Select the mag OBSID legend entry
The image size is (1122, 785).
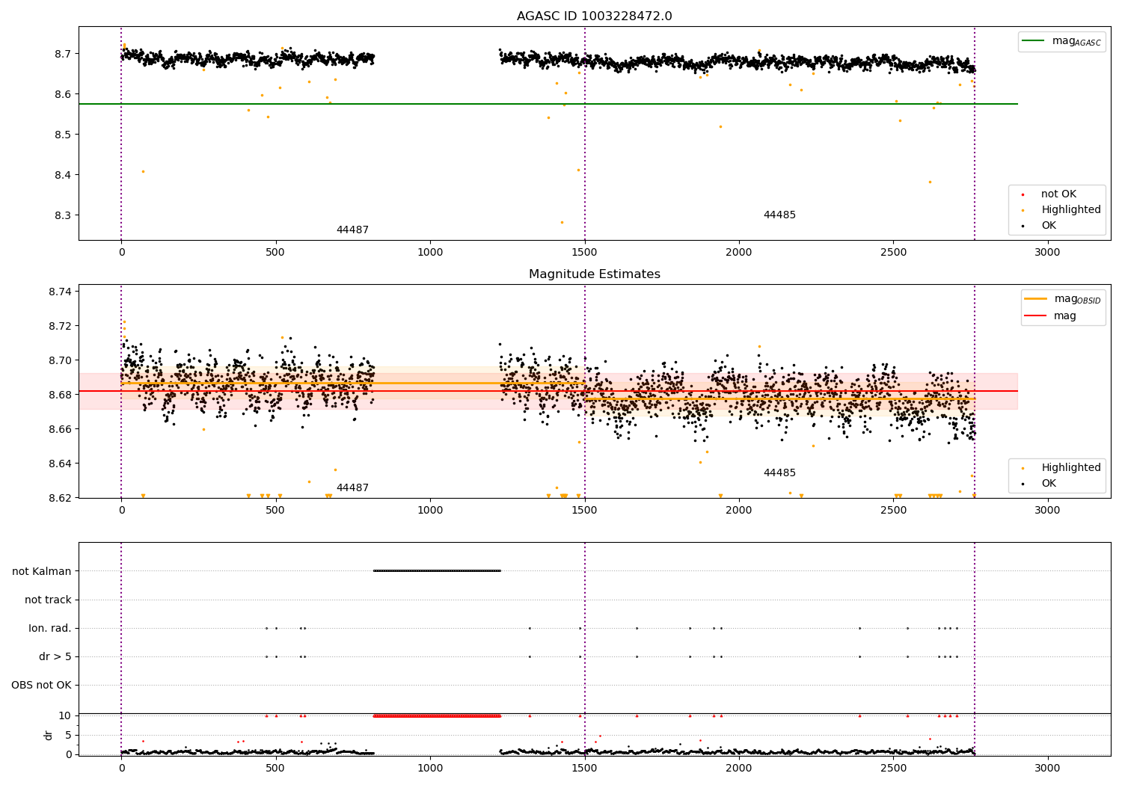[1063, 299]
